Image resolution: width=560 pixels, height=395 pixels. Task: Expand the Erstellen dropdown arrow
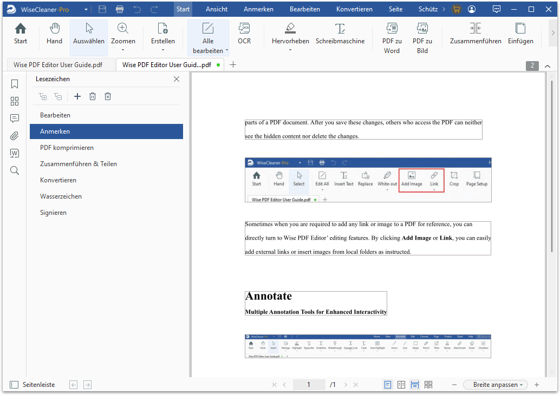[x=163, y=50]
